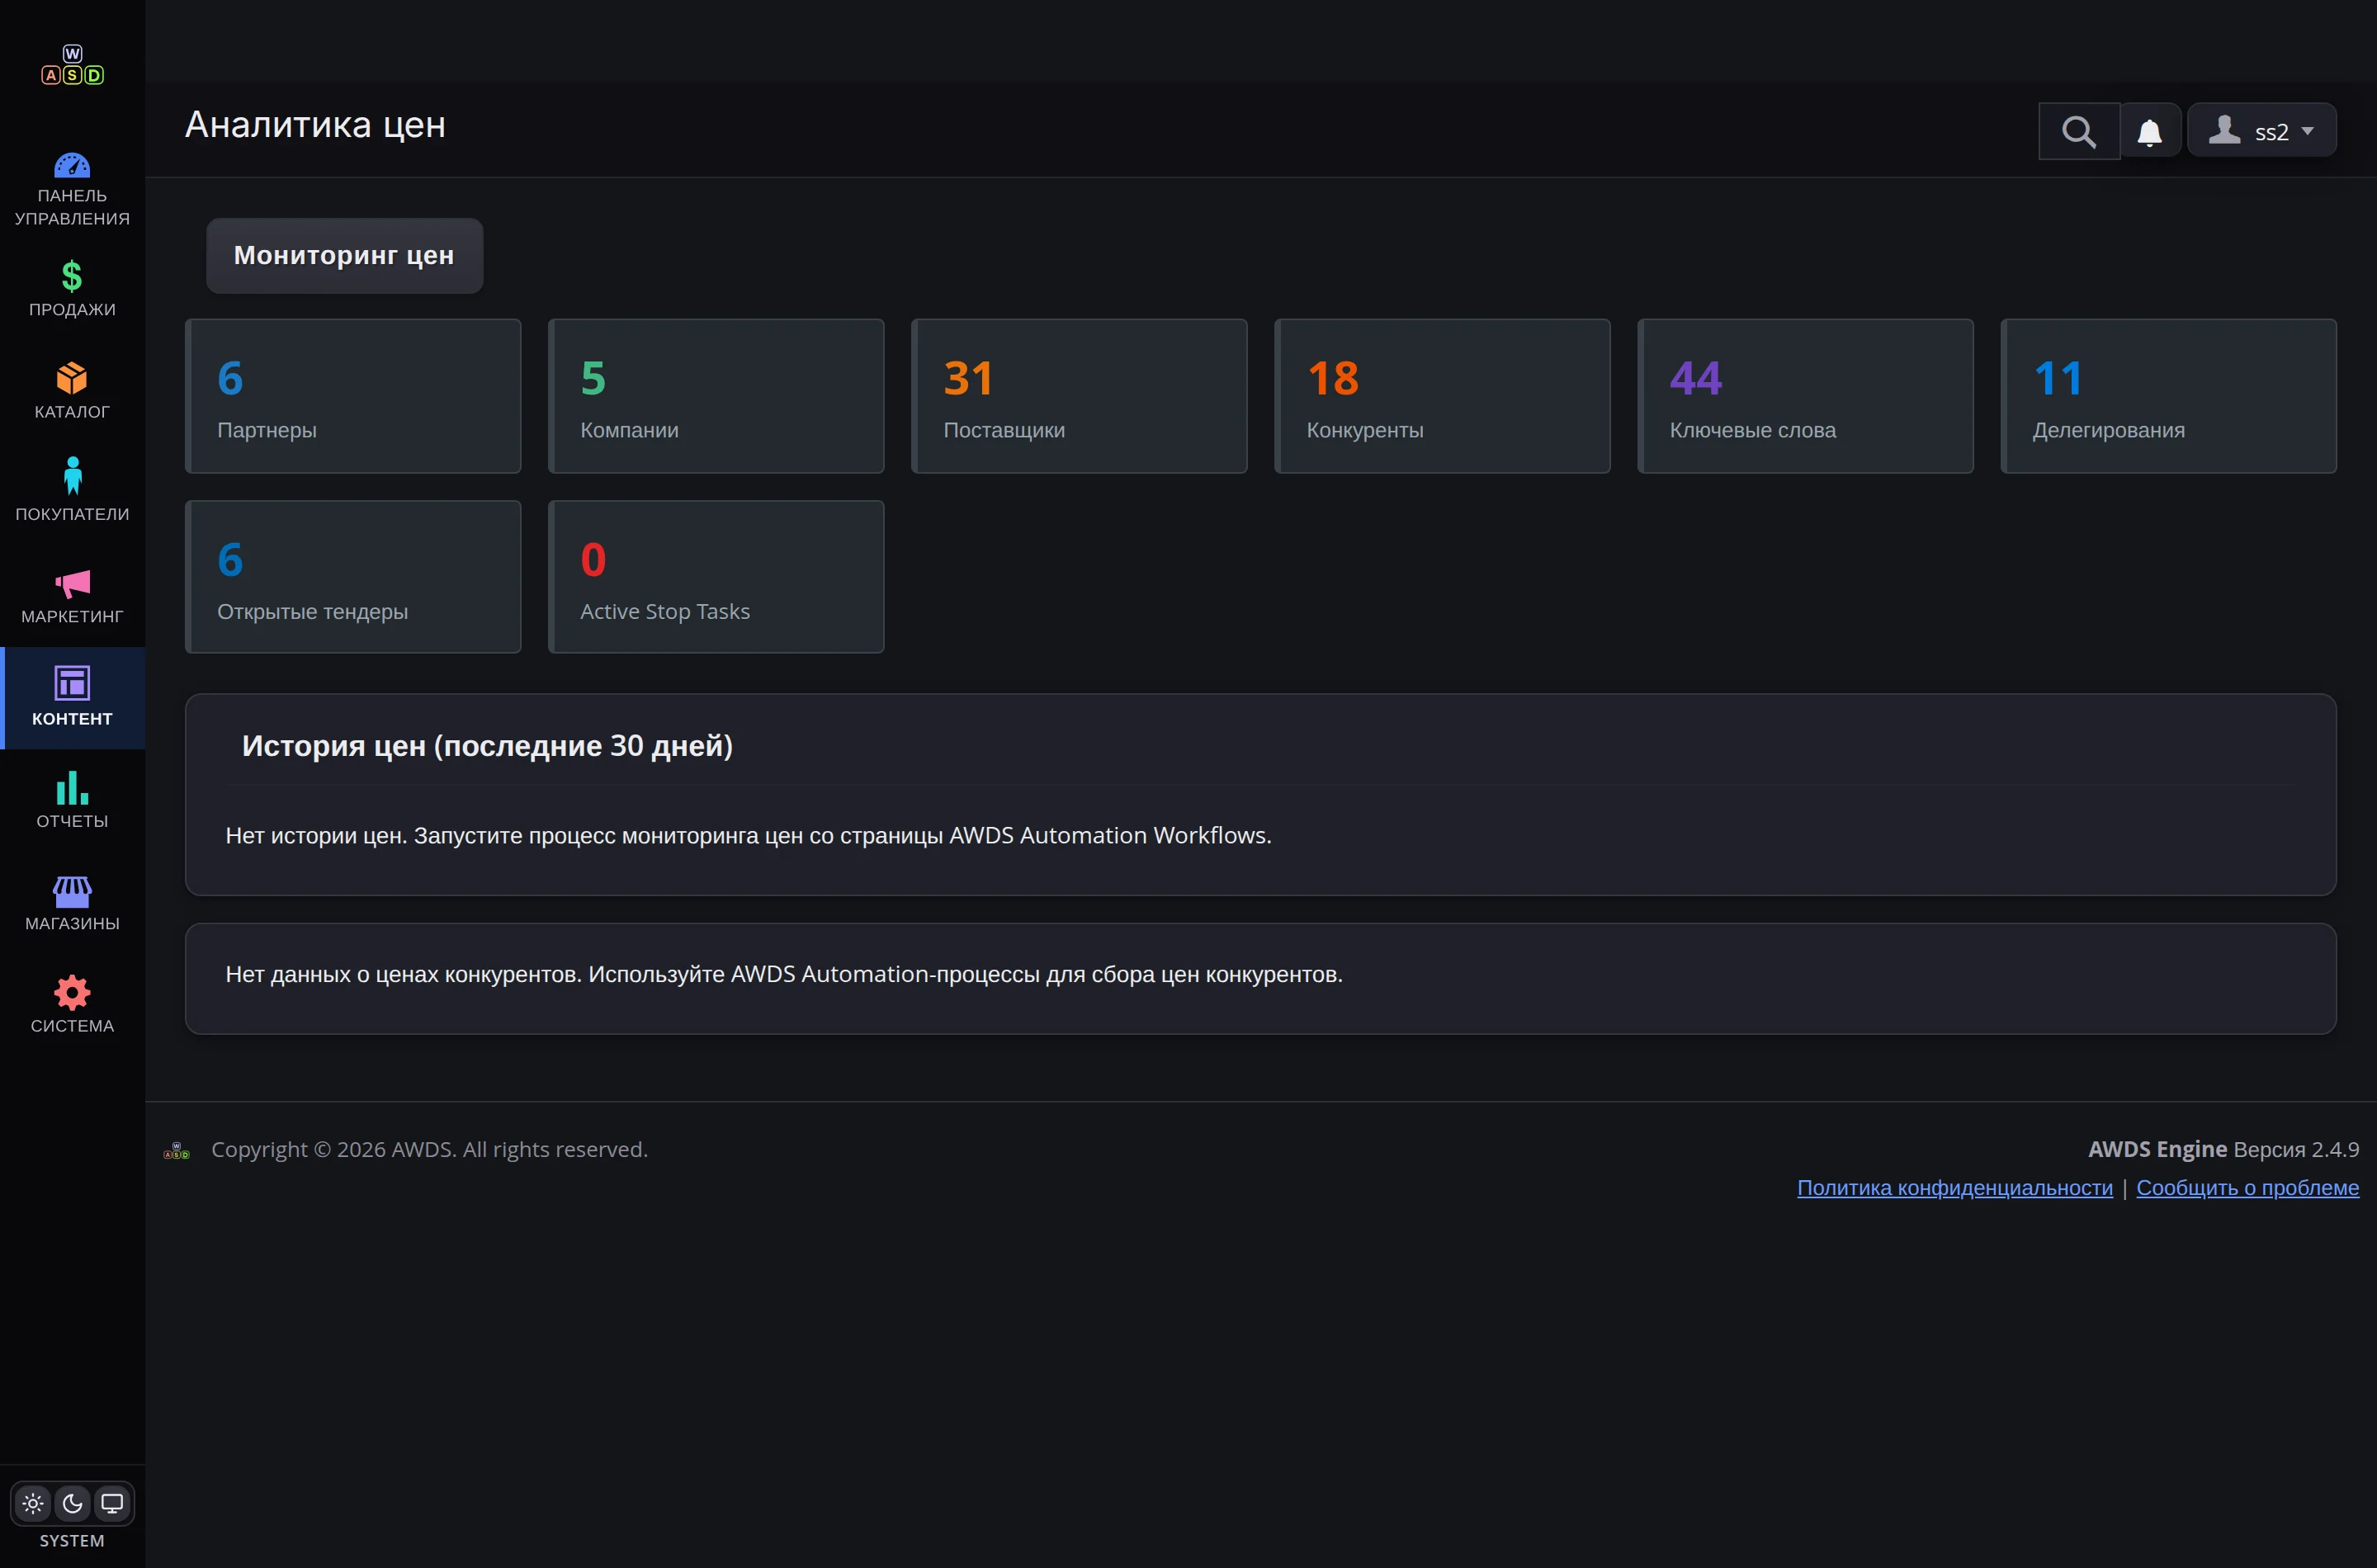This screenshot has width=2377, height=1568.
Task: Click История цен (последние 30 дней) heading
Action: click(x=487, y=746)
